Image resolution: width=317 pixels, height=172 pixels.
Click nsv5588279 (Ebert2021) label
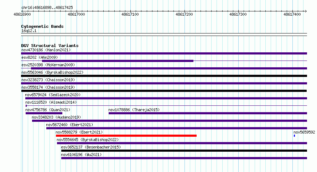point(79,132)
